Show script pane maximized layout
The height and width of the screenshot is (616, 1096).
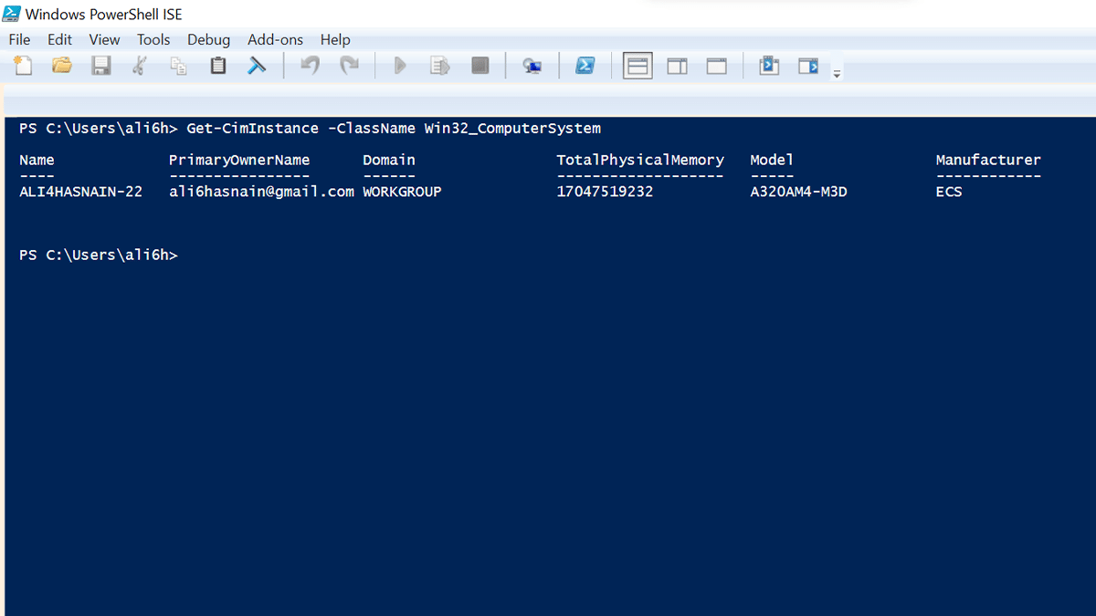coord(717,66)
